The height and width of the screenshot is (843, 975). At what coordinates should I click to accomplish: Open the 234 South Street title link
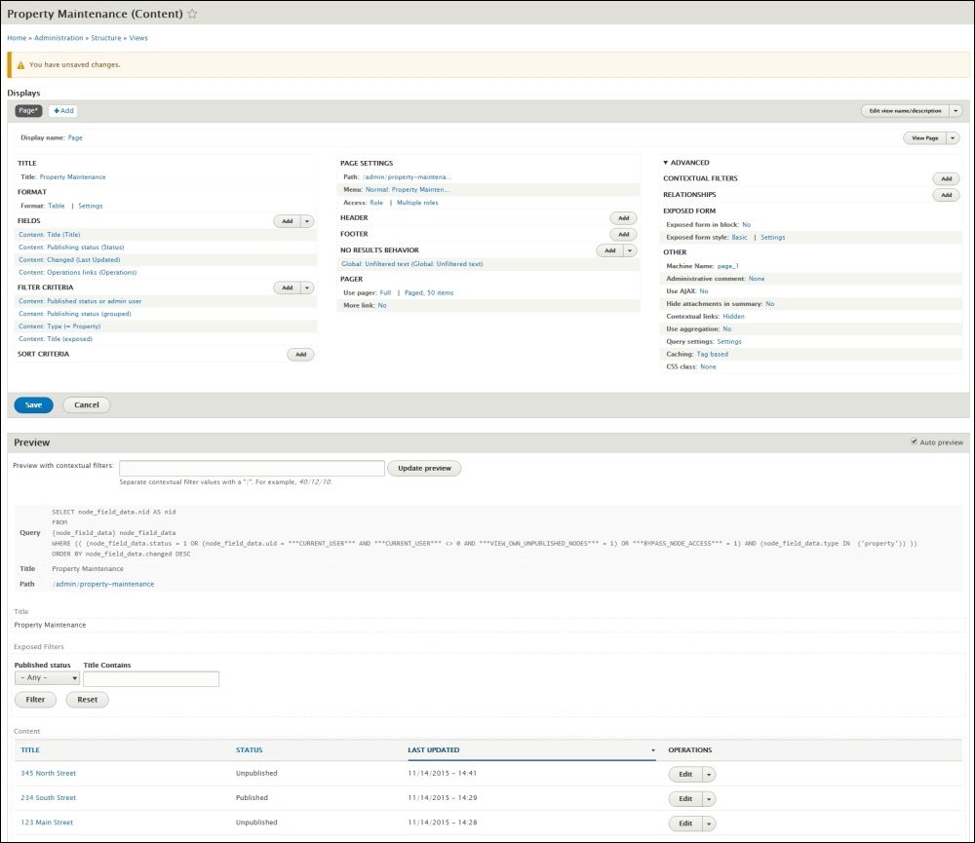pyautogui.click(x=49, y=797)
